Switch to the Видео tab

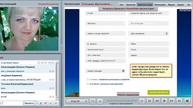pyautogui.click(x=172, y=5)
